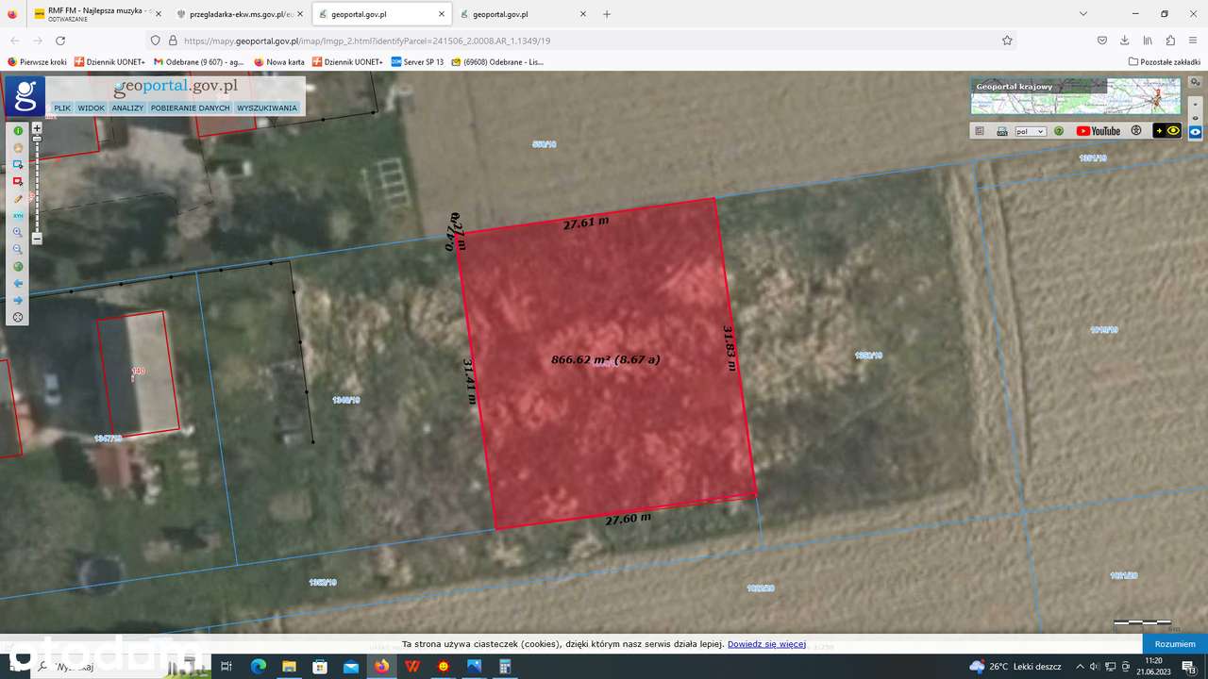Screen dimensions: 1208x679
Task: Click the circled X tool in the left map toolbar
Action: (18, 317)
